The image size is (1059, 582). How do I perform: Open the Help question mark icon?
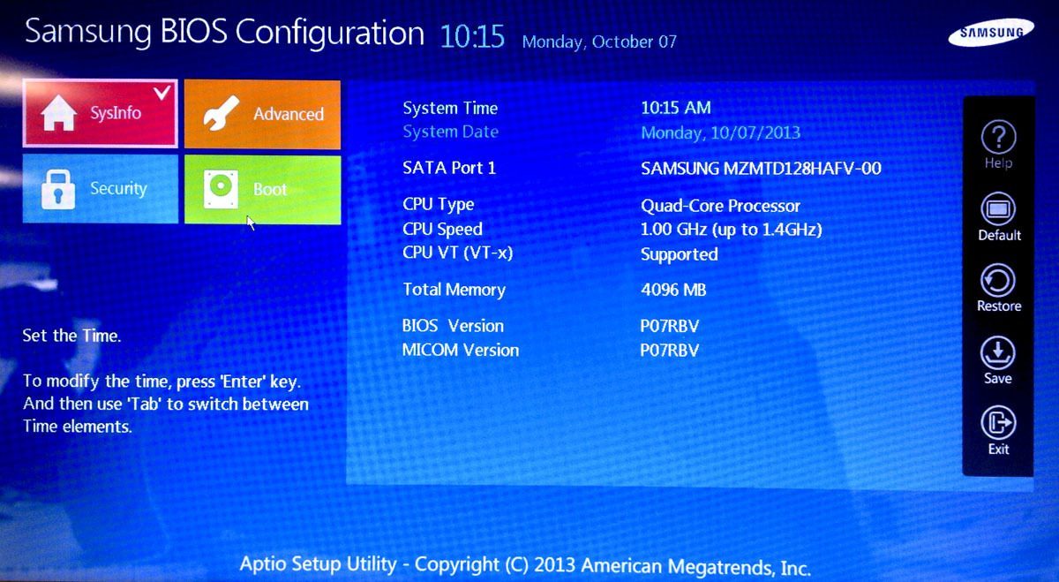[998, 138]
